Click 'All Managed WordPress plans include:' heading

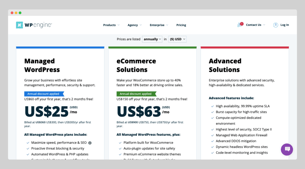tap(56, 135)
